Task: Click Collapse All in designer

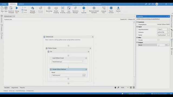Action: (131, 19)
